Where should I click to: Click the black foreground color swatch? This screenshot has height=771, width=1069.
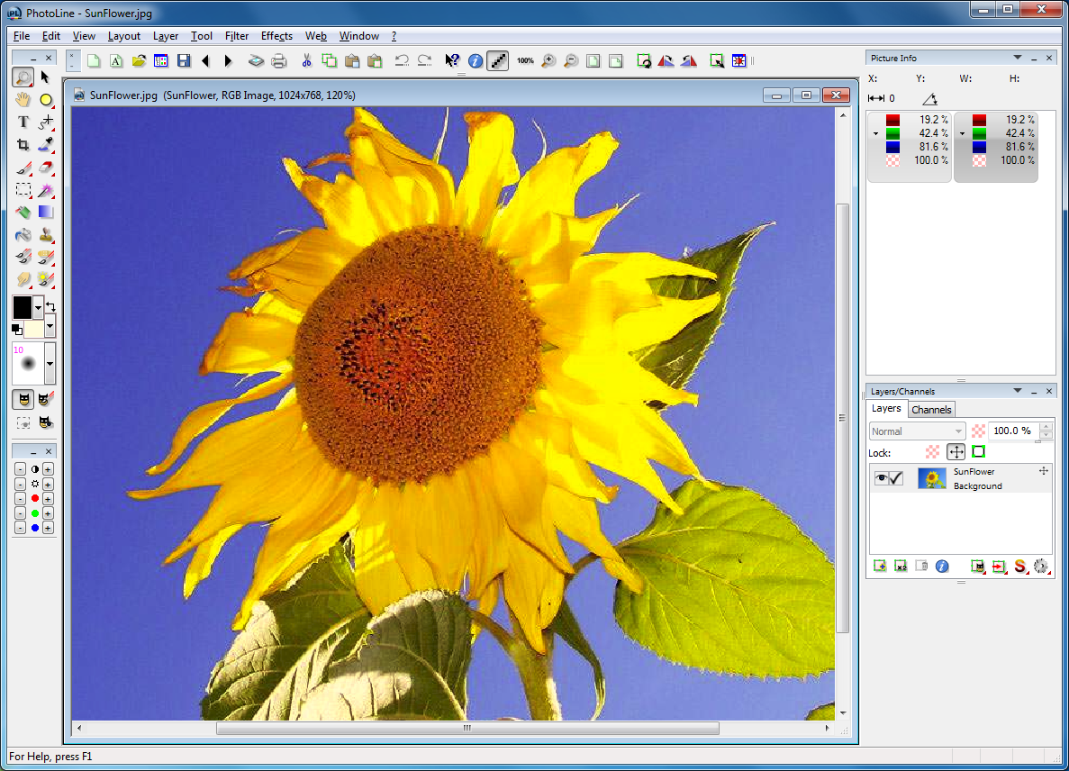23,307
